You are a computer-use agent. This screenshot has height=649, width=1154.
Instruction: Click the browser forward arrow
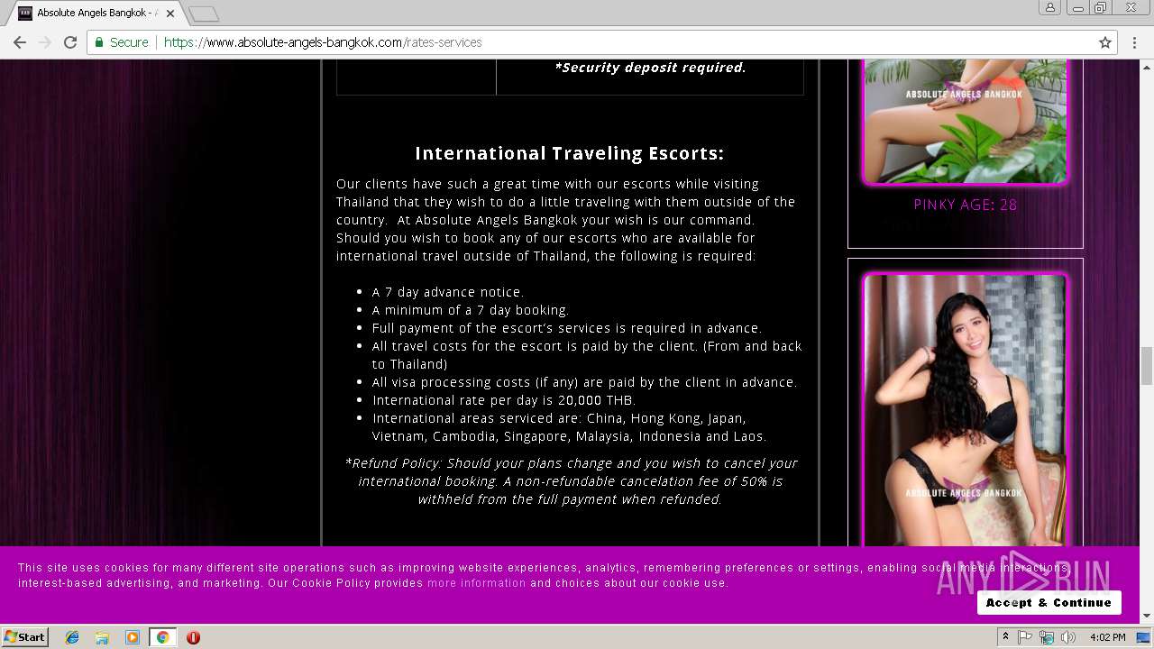[45, 42]
